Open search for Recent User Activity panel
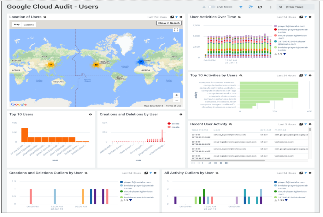 click(231, 124)
